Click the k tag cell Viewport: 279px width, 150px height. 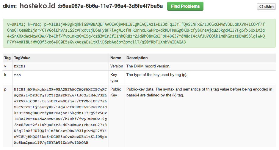click(x=5, y=75)
